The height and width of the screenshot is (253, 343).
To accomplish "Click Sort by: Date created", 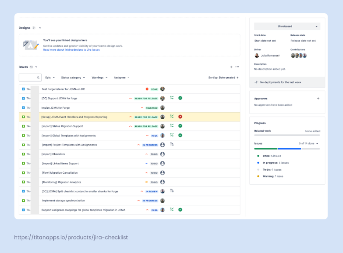I will [x=223, y=78].
